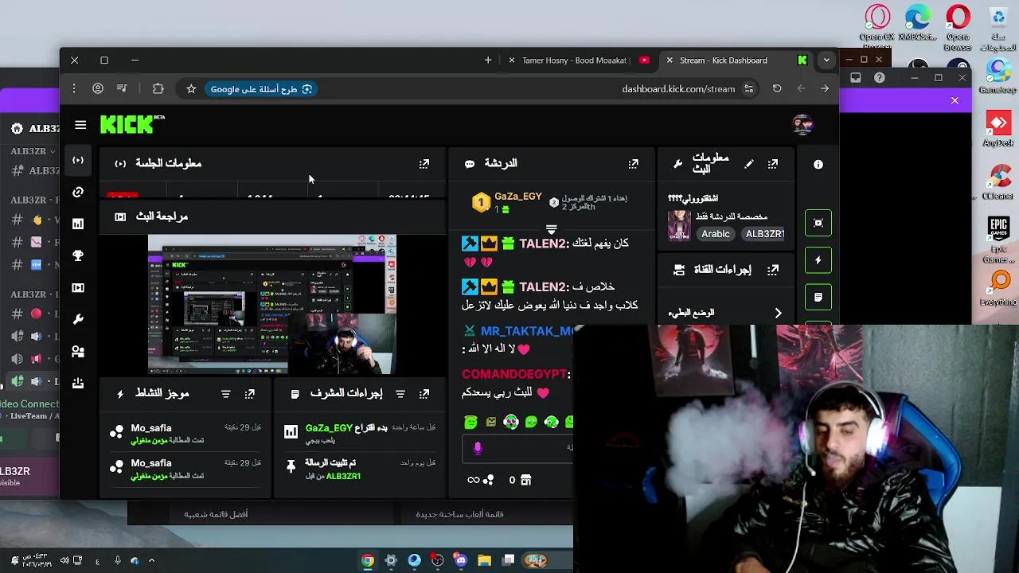Collapse the chat leaderboard handle
1019x573 pixels.
click(x=551, y=229)
